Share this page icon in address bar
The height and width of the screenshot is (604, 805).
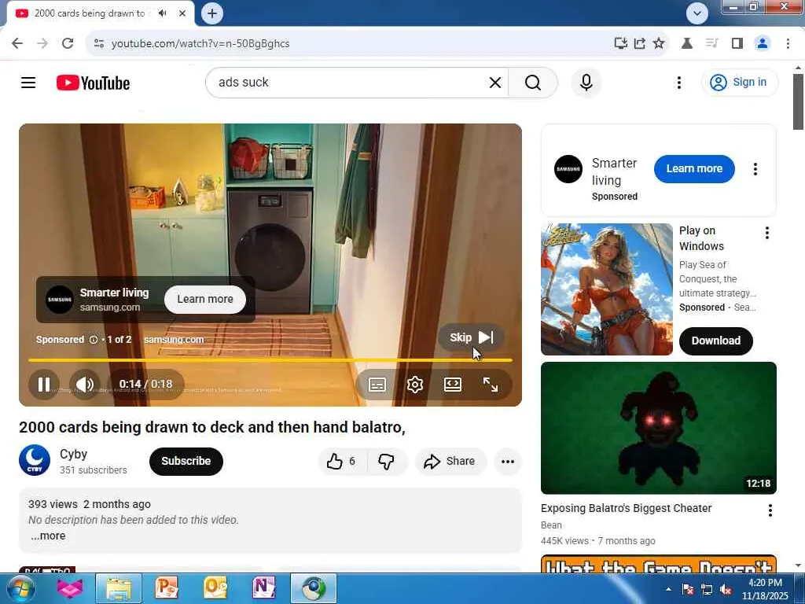640,43
